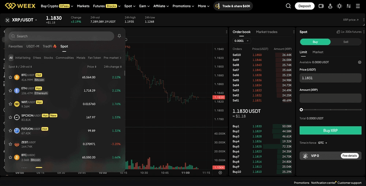Toggle the light/dark theme sun icon
Viewport: 366px width, 186px height.
[x=339, y=6]
